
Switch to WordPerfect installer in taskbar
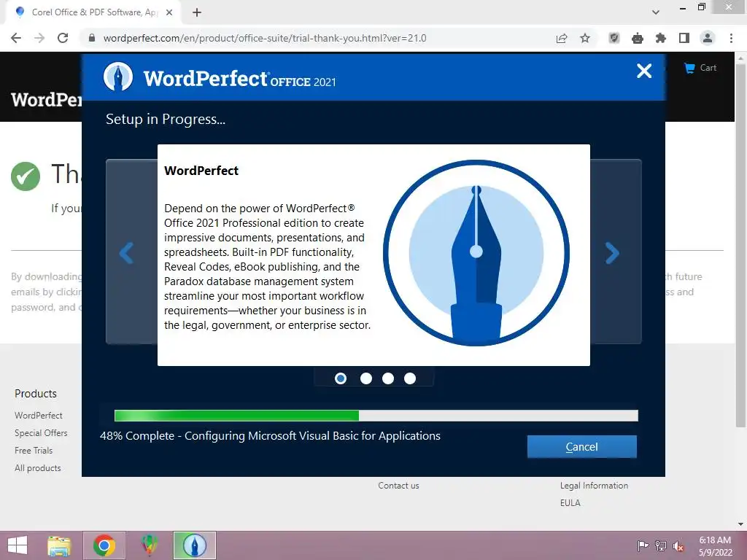194,545
